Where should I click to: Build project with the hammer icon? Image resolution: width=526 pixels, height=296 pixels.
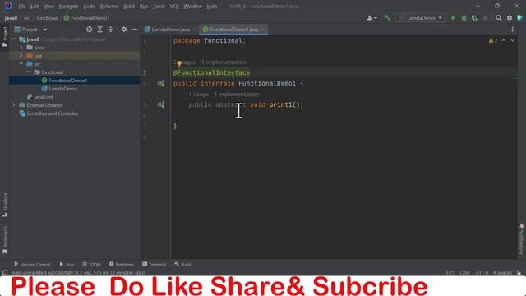[x=387, y=18]
